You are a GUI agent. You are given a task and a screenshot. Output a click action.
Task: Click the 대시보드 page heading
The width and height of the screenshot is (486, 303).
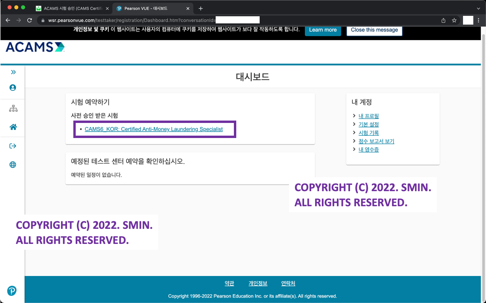[x=253, y=77]
